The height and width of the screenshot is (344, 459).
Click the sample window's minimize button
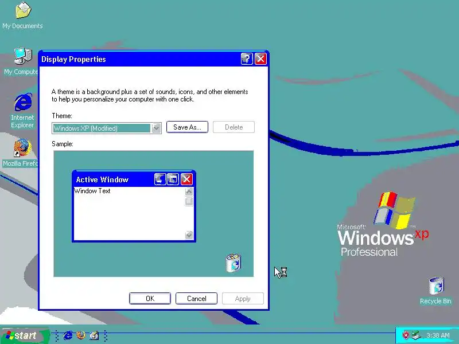pyautogui.click(x=160, y=179)
